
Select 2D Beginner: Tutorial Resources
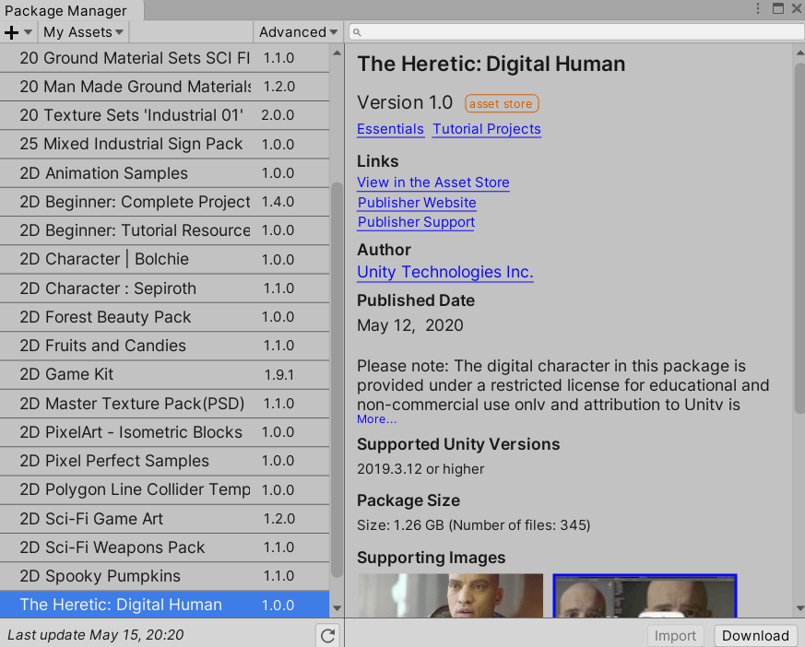[x=164, y=231]
